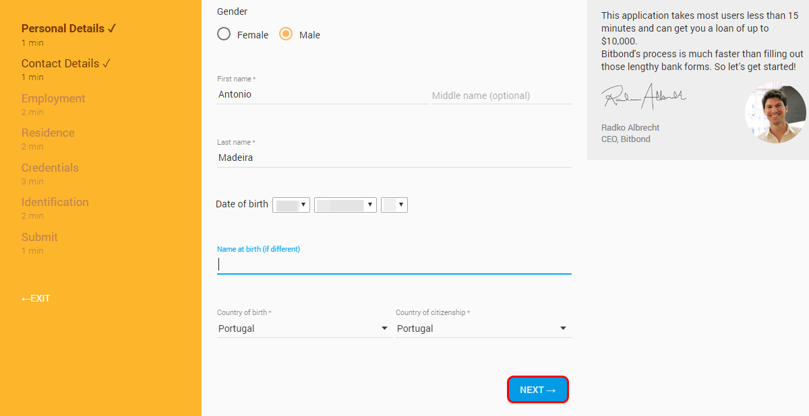Open the birth month dropdown
This screenshot has width=809, height=416.
point(345,205)
